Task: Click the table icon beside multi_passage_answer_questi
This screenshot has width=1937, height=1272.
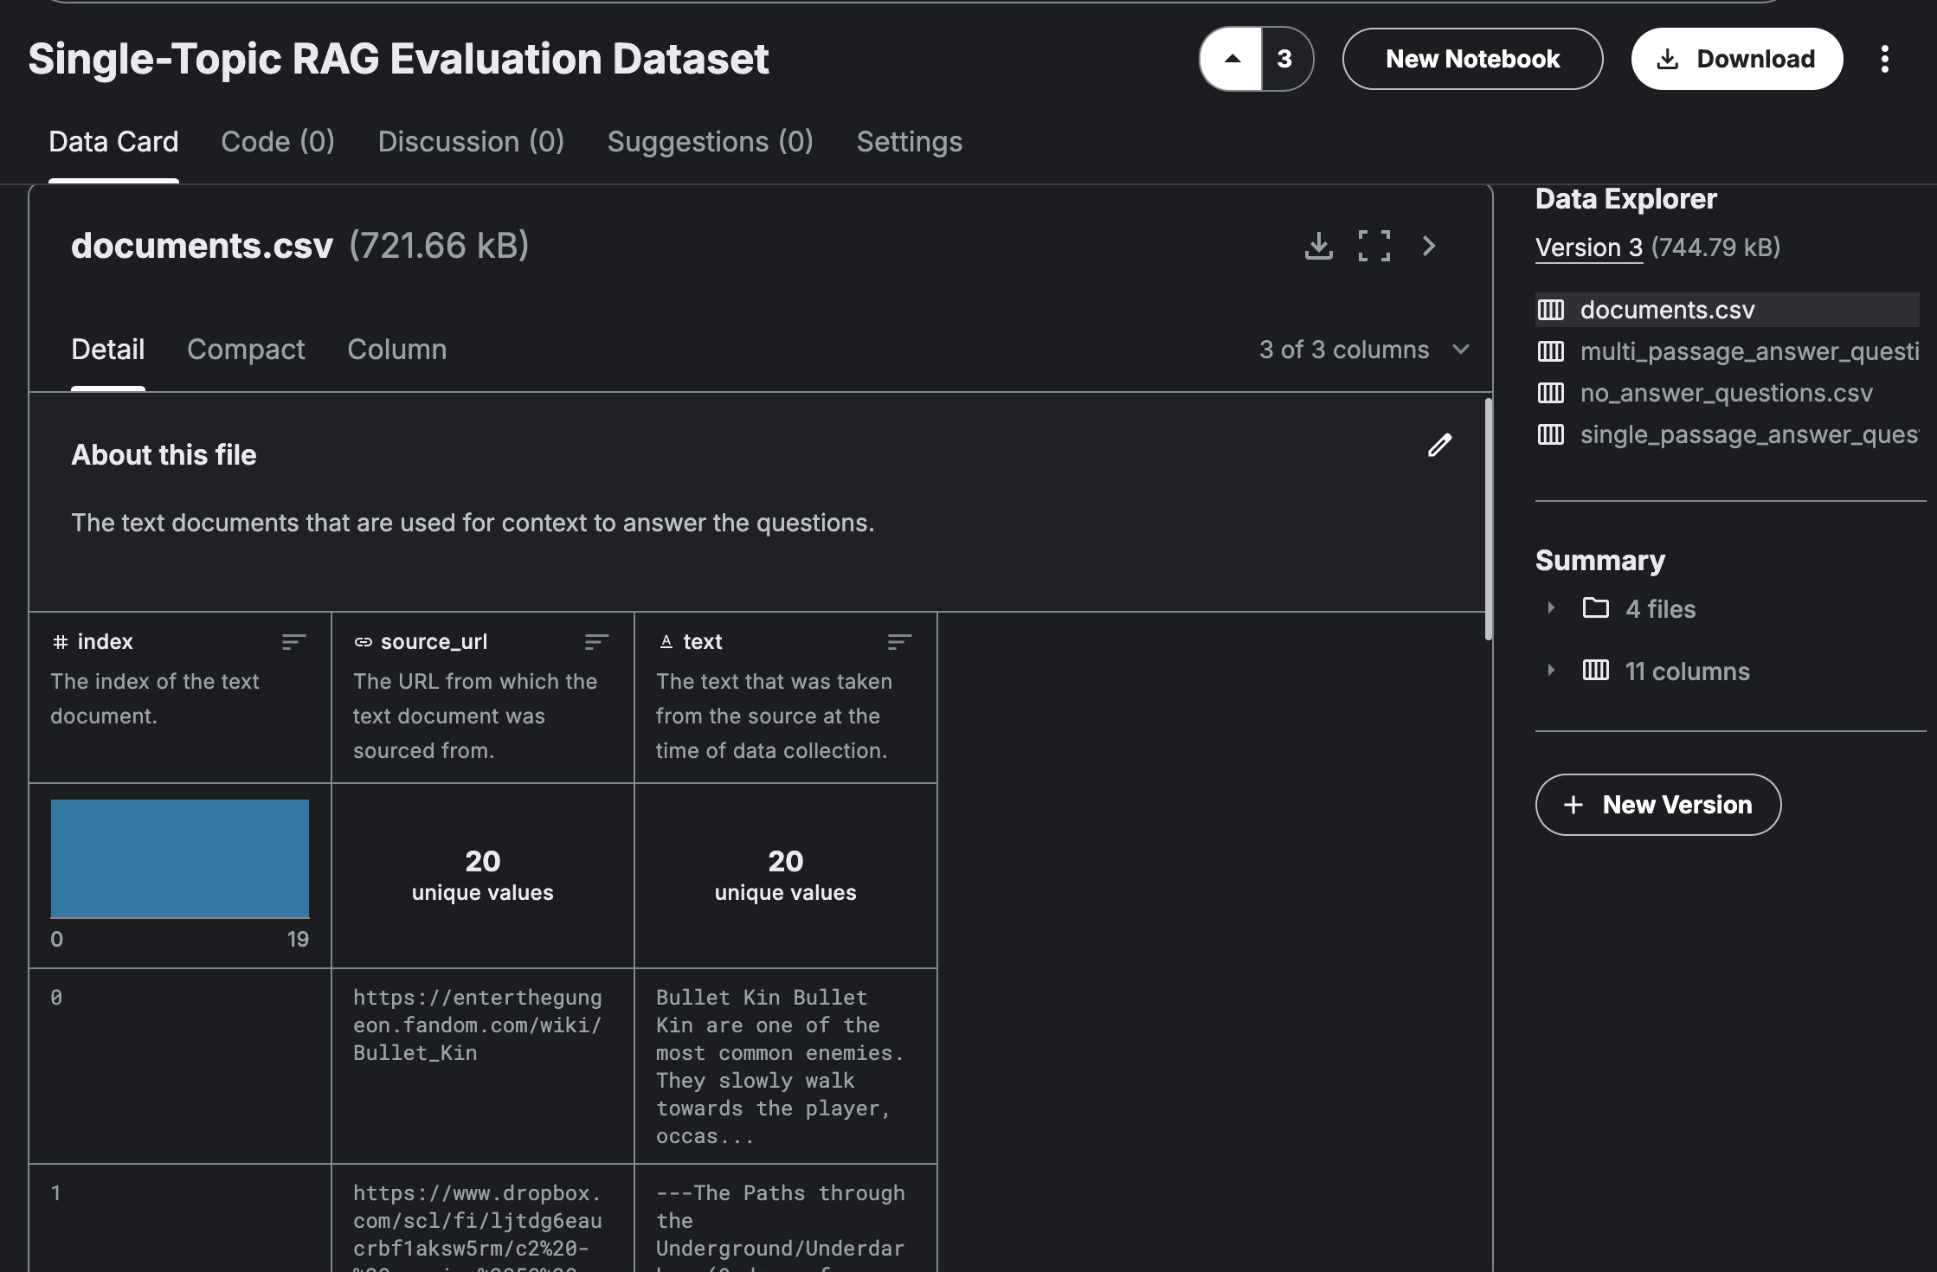Action: click(x=1550, y=351)
